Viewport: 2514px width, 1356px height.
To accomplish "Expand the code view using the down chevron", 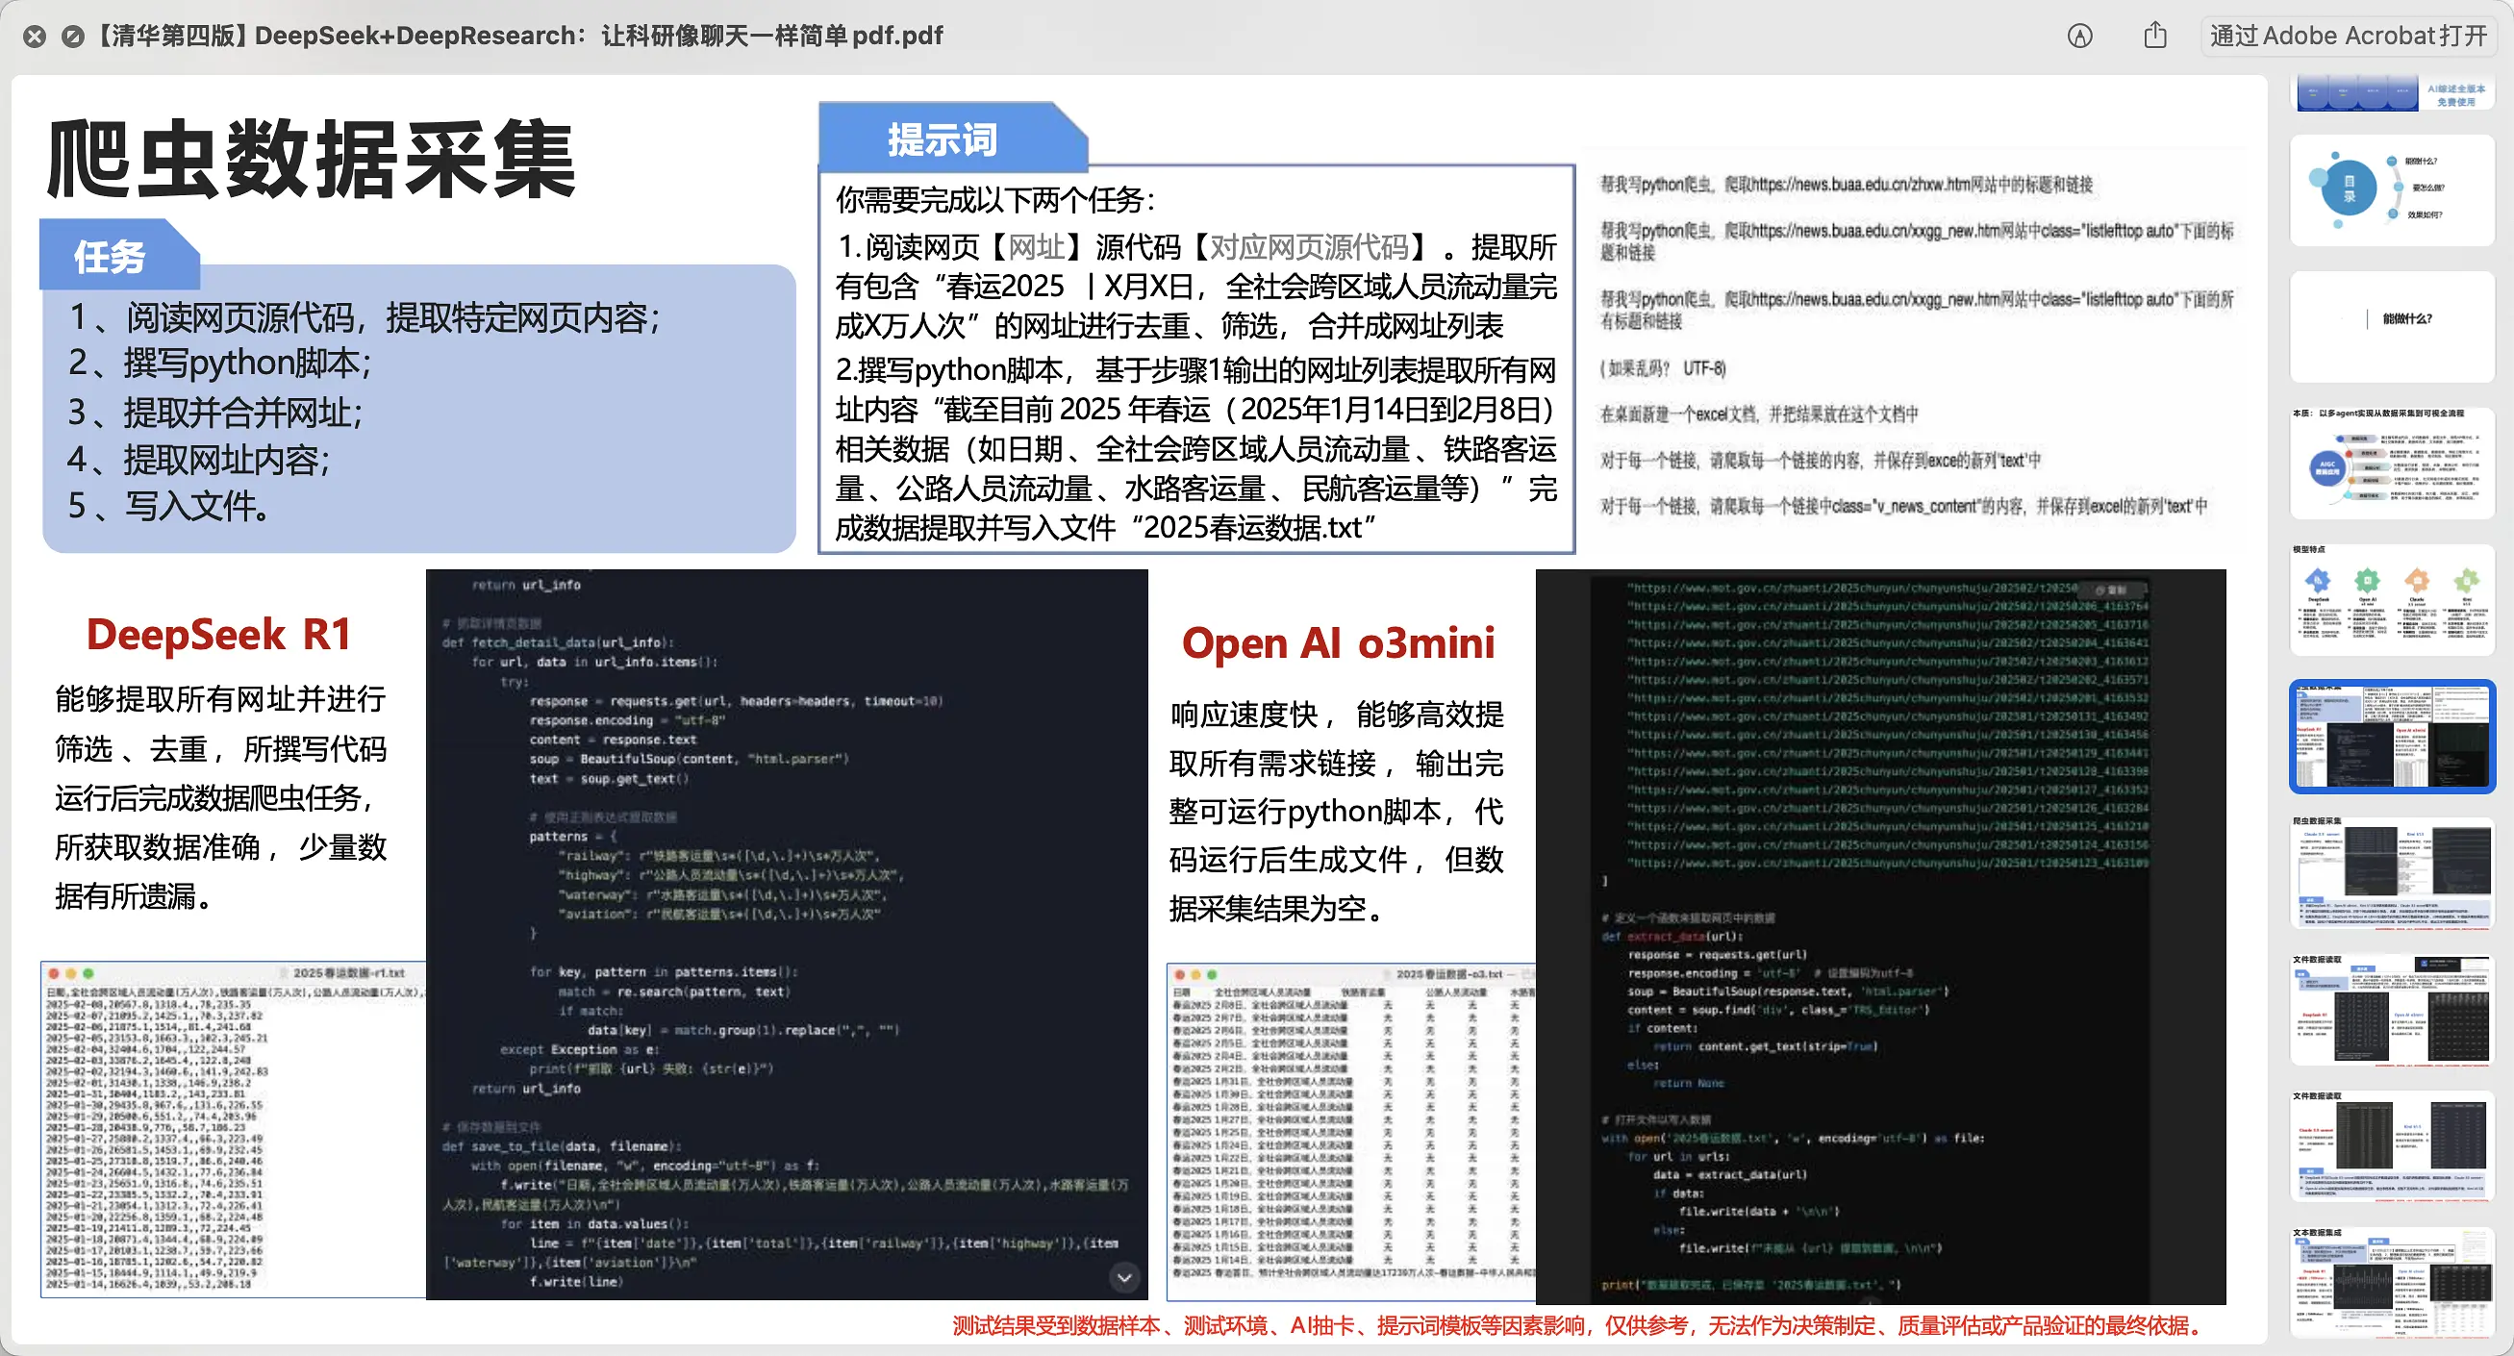I will pos(1124,1278).
